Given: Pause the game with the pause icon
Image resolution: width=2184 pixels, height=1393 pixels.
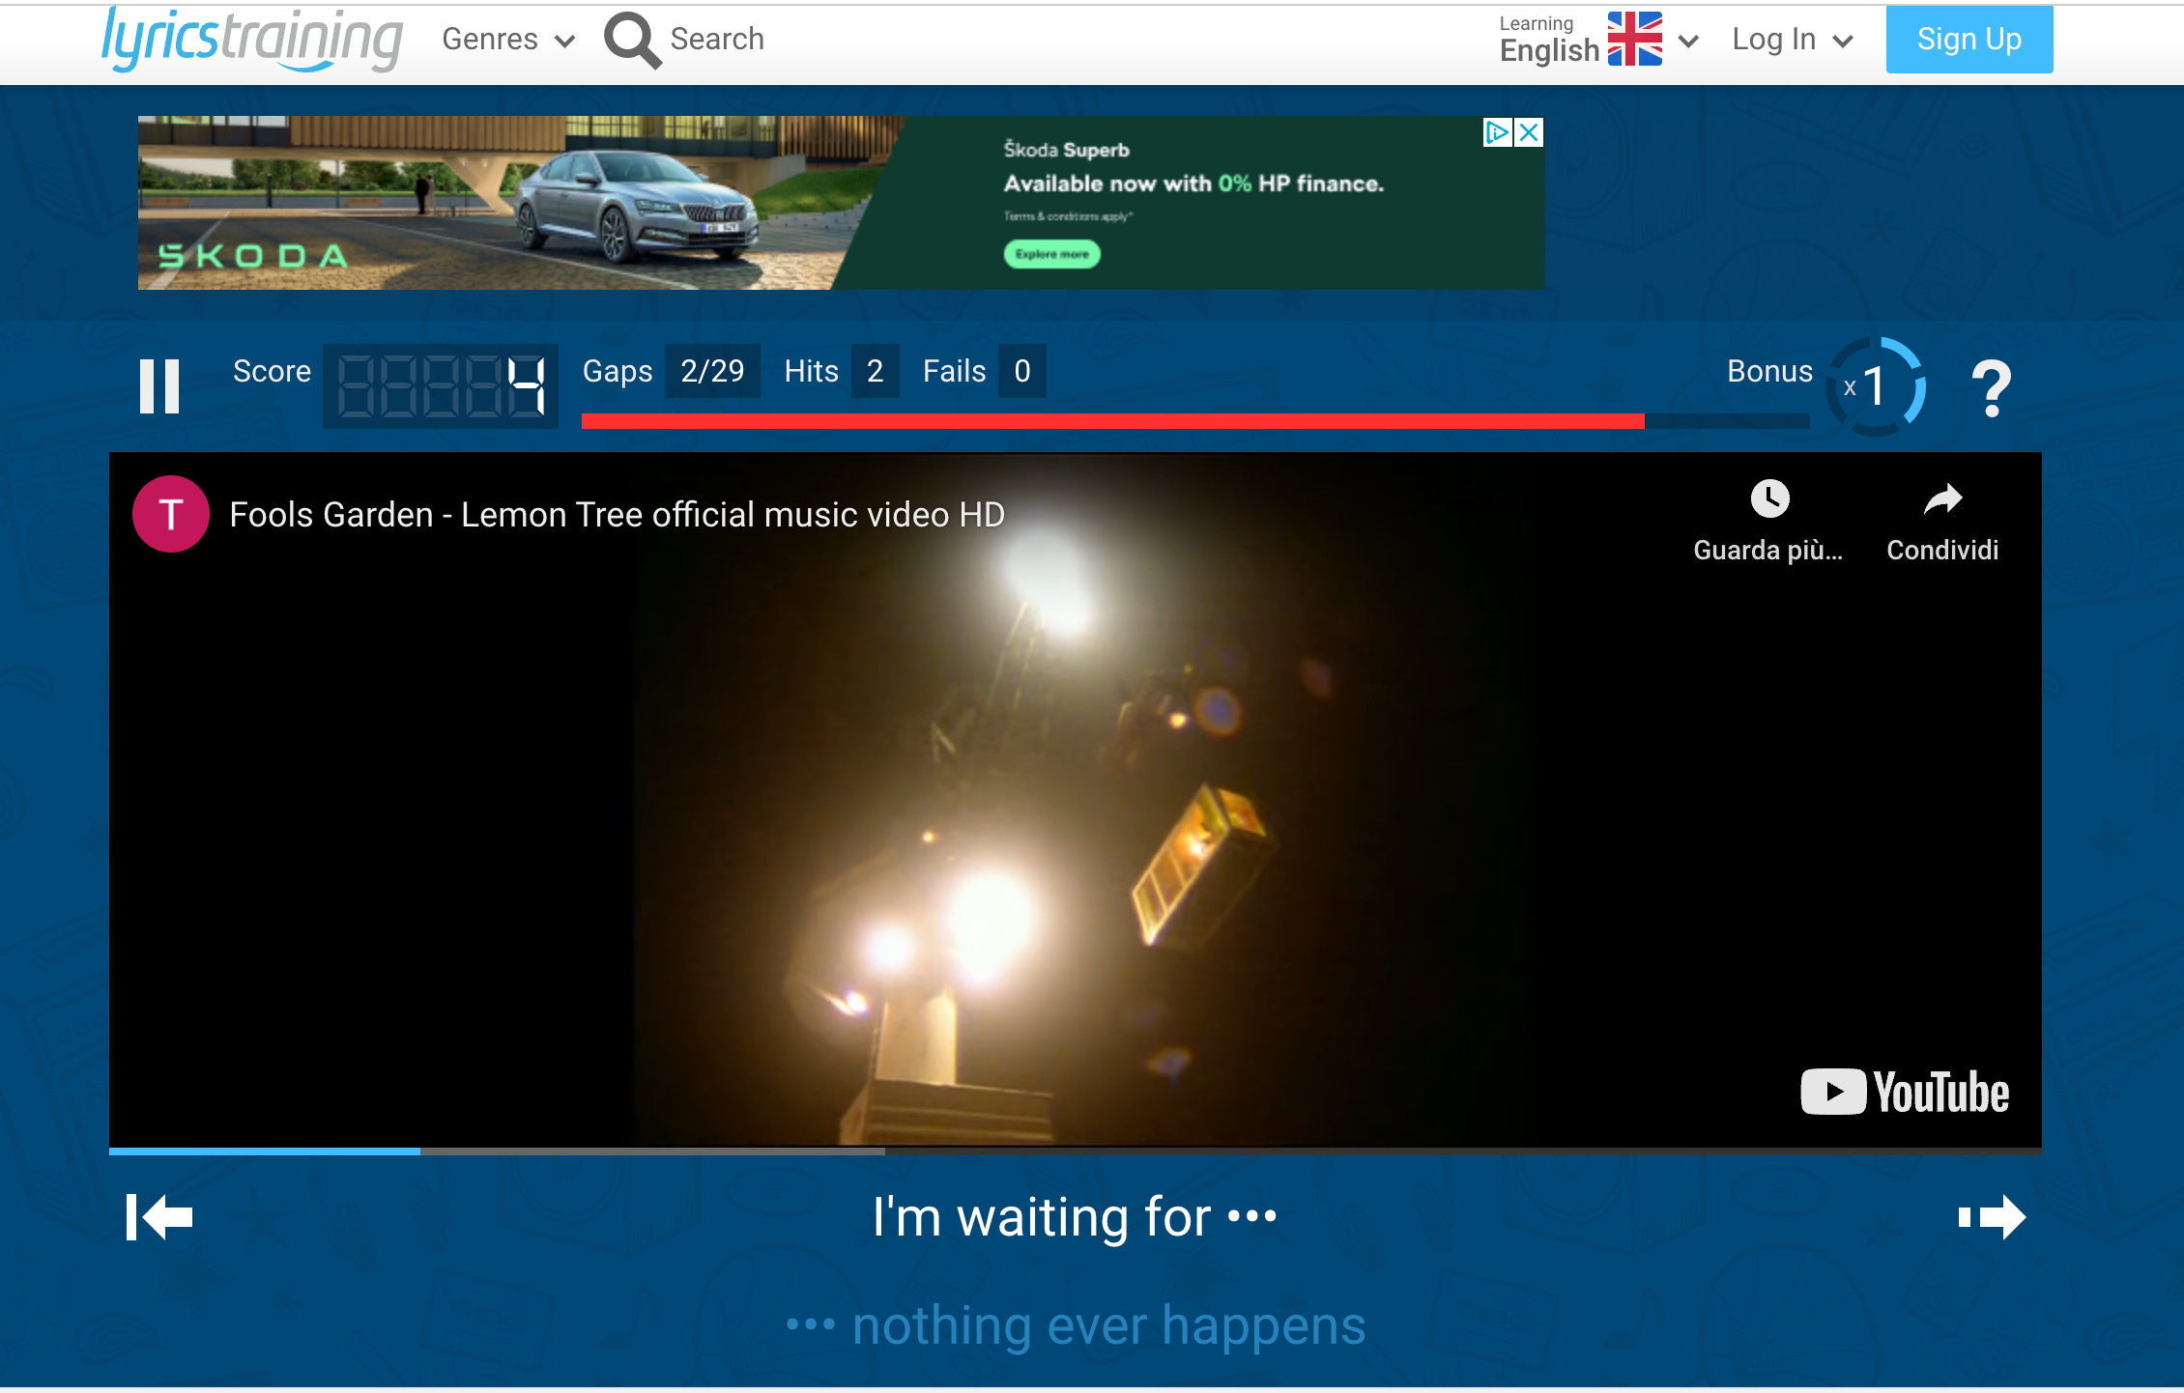Looking at the screenshot, I should click(x=160, y=386).
